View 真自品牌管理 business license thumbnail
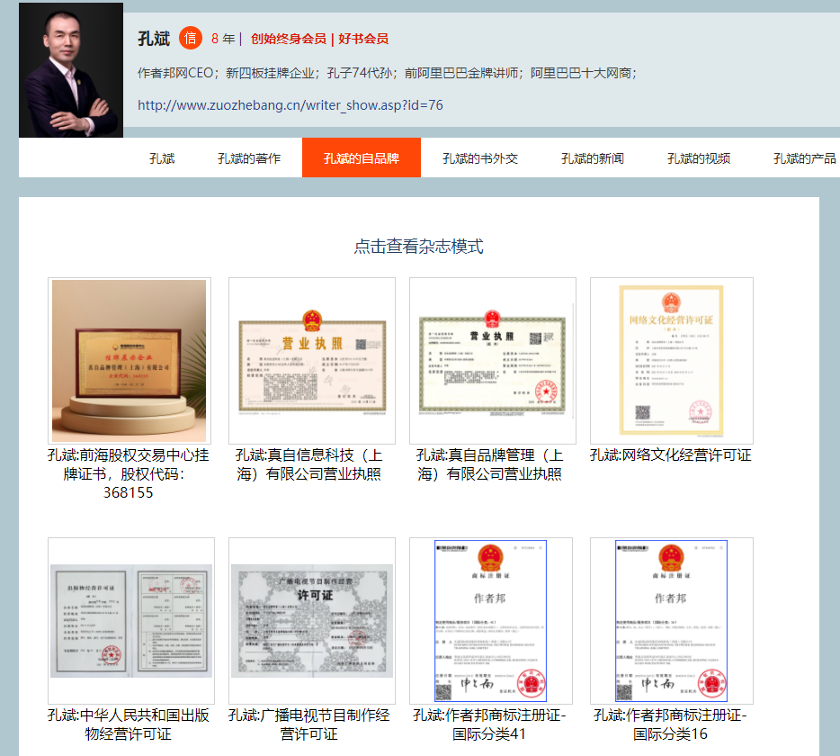Image resolution: width=840 pixels, height=756 pixels. 492,360
